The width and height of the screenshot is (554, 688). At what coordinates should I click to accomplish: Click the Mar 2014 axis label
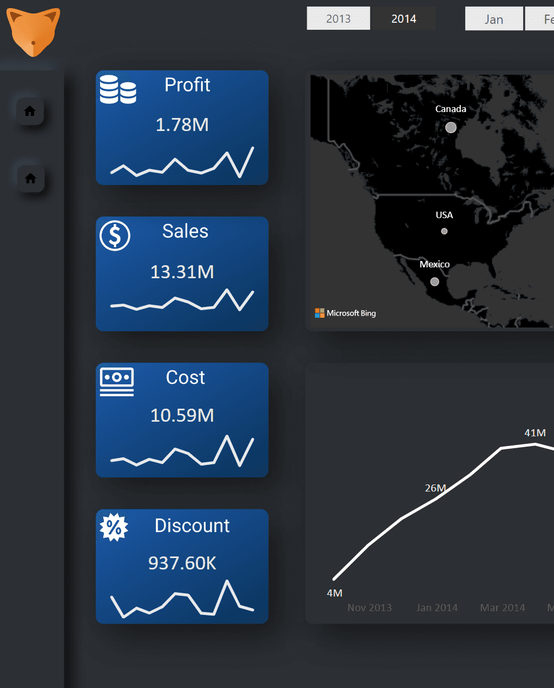coord(503,607)
